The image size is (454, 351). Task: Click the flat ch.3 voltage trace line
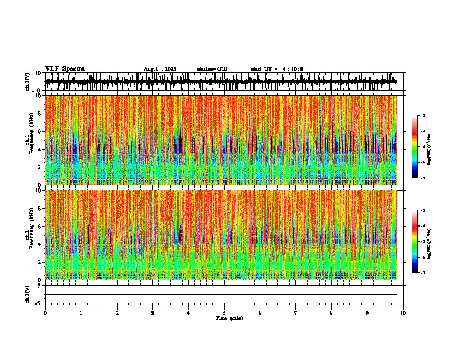pyautogui.click(x=221, y=294)
